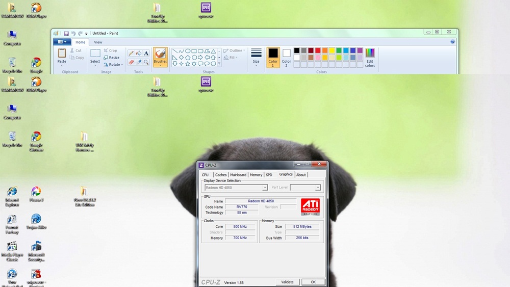Click the Cut scissors command
The image size is (510, 287).
click(x=75, y=50)
